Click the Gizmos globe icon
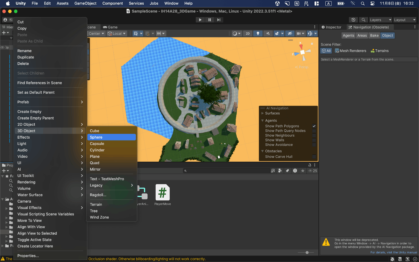Screen dimensions: 419x262 [310, 34]
